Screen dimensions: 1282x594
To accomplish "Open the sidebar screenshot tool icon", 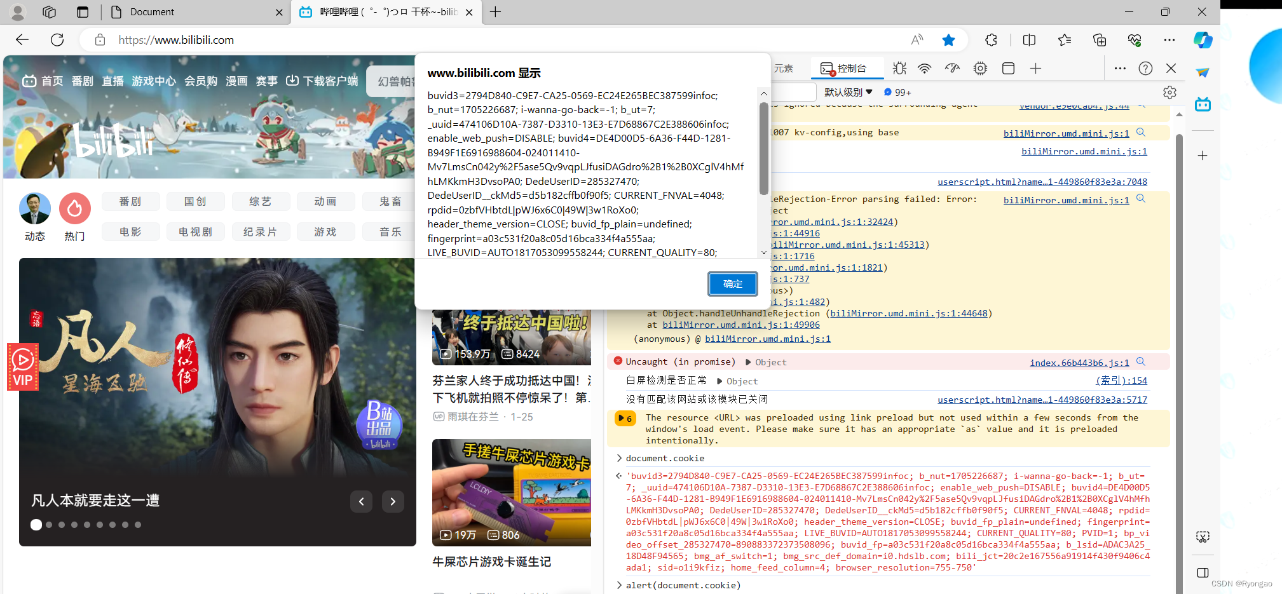I will pyautogui.click(x=1203, y=537).
